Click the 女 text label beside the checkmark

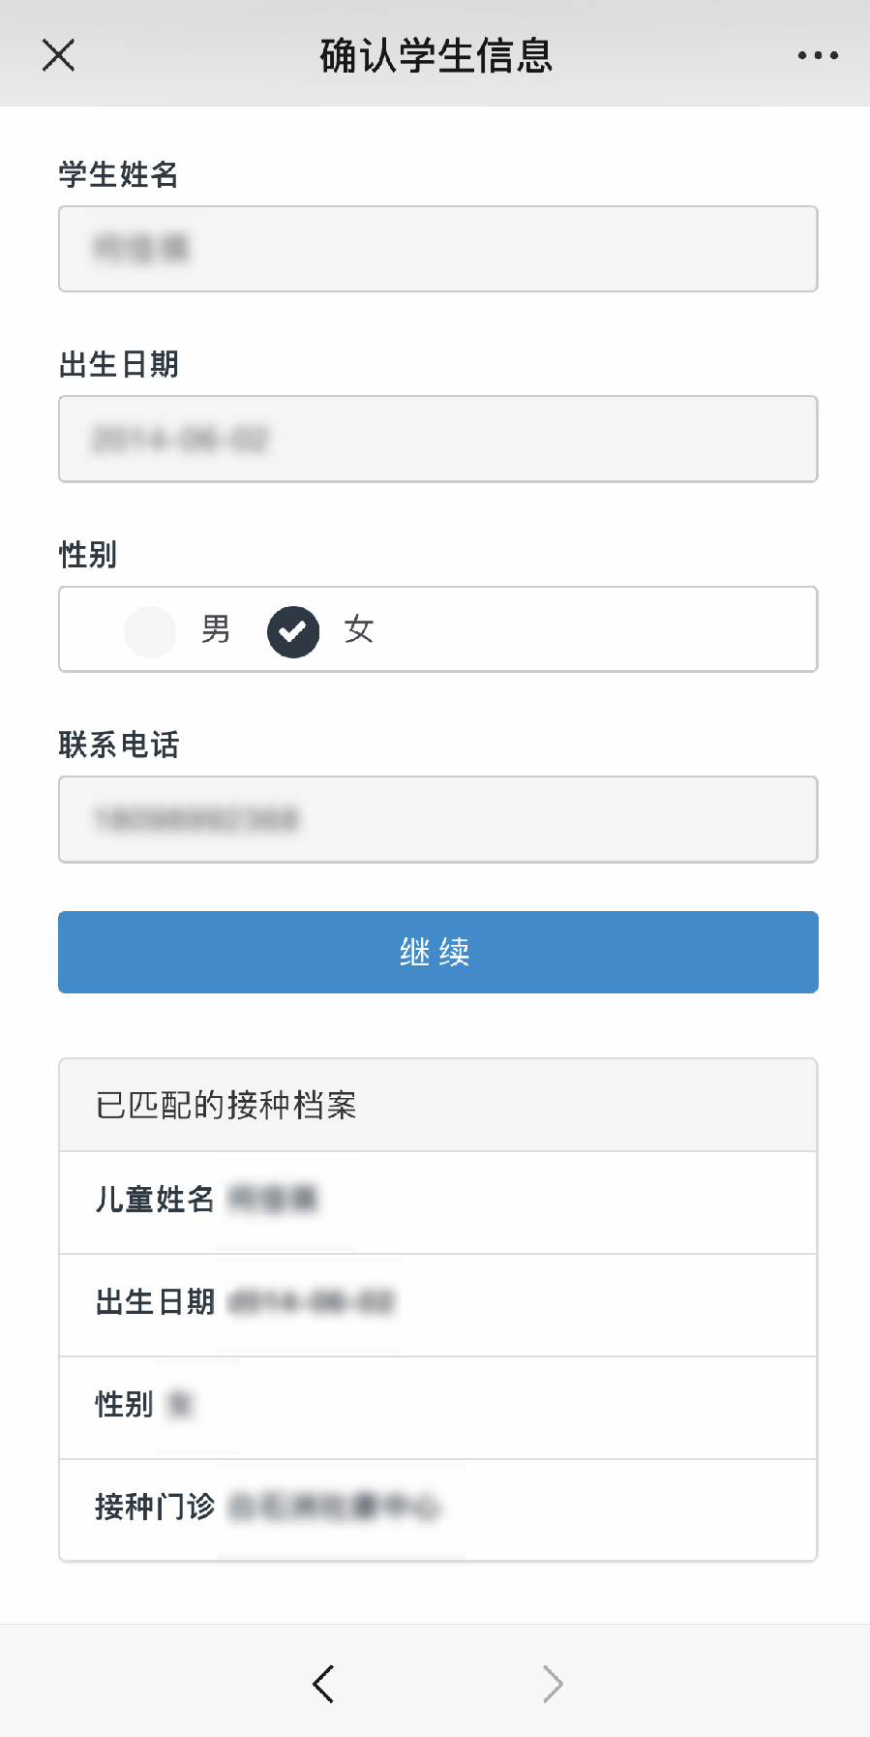(x=359, y=629)
